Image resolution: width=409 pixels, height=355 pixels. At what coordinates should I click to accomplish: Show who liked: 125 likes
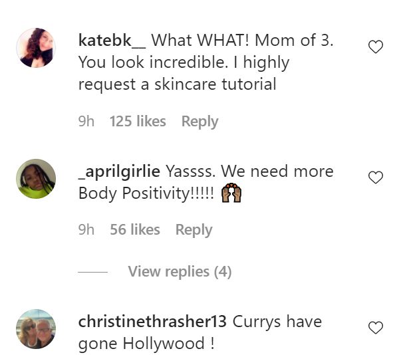(137, 122)
